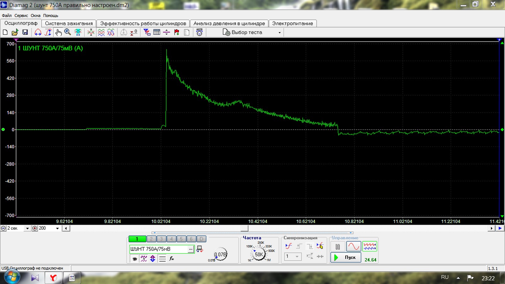Choose the magnifier zoom tool
This screenshot has width=505, height=284.
click(x=68, y=32)
